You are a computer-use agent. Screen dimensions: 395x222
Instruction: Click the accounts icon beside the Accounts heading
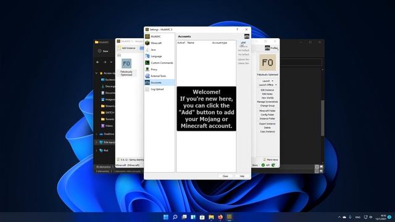247,36
